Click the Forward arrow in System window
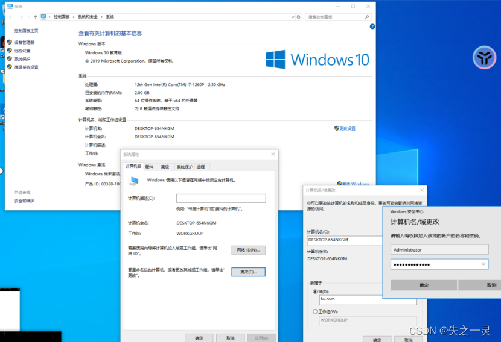The height and width of the screenshot is (342, 501). [21, 17]
